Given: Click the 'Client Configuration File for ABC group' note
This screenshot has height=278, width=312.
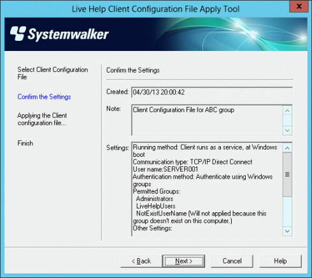Looking at the screenshot, I should (x=183, y=110).
